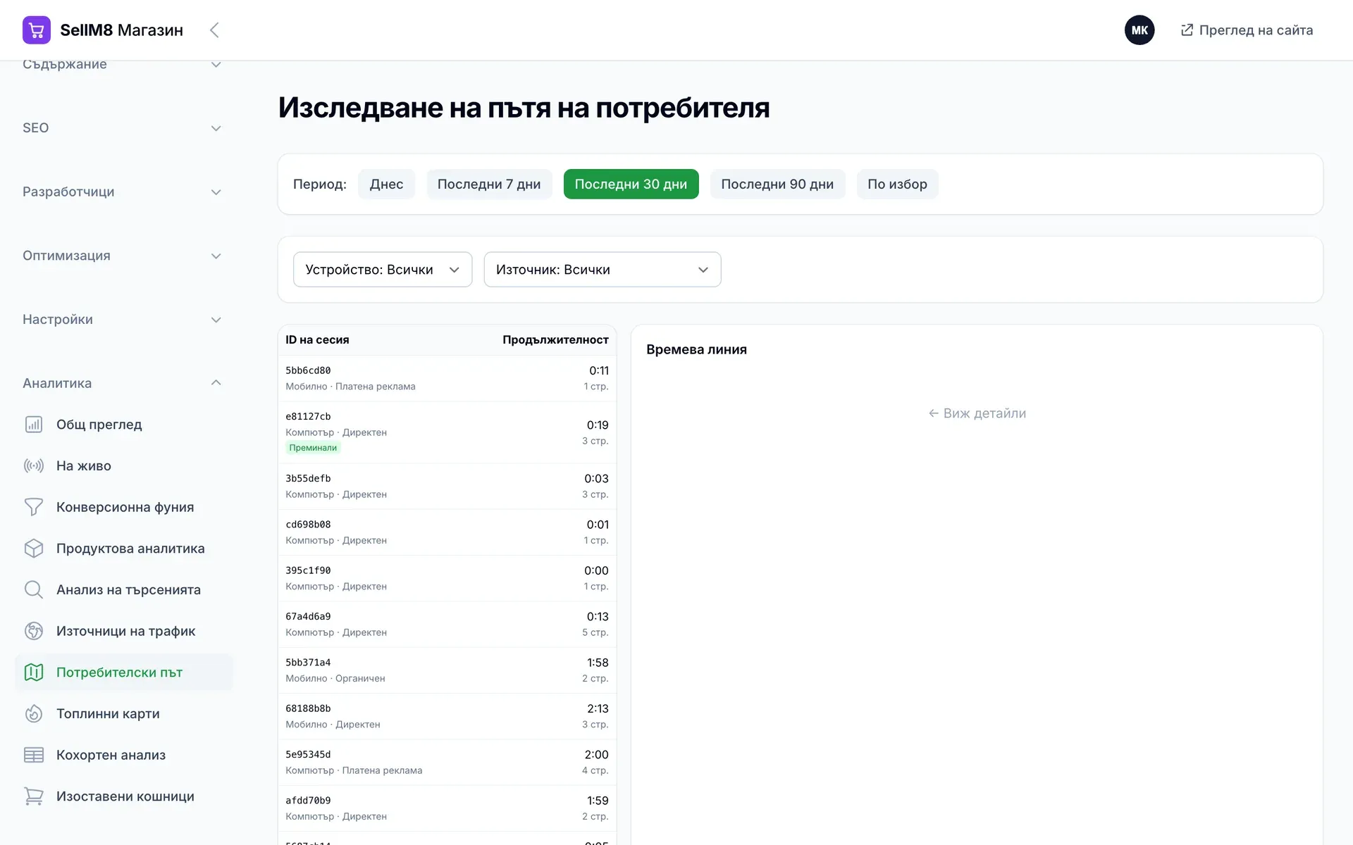Viewport: 1353px width, 845px height.
Task: Select the Последни 30 дни period
Action: click(x=631, y=184)
